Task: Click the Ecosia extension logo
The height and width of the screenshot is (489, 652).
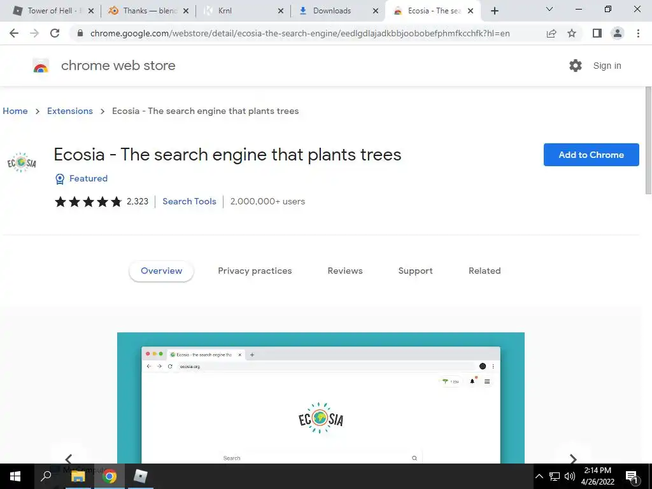Action: click(x=22, y=162)
